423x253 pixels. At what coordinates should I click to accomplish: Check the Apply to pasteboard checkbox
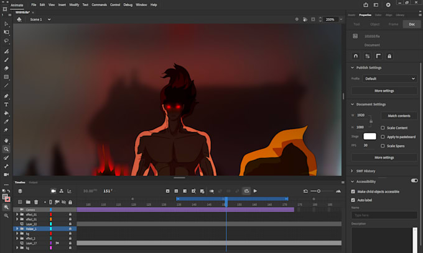pyautogui.click(x=383, y=137)
